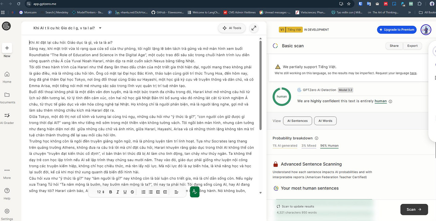Image resolution: width=436 pixels, height=221 pixels.
Task: Click the Model 3.2 badge
Action: click(x=346, y=90)
